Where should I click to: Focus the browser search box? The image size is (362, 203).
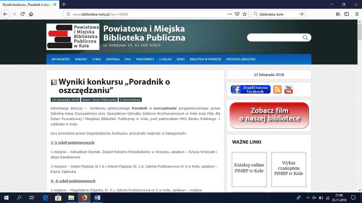click(x=278, y=14)
